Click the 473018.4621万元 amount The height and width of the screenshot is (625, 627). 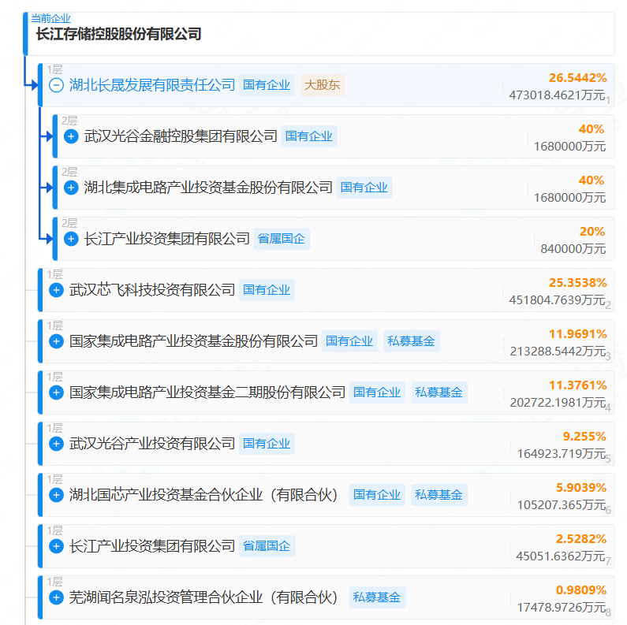557,95
